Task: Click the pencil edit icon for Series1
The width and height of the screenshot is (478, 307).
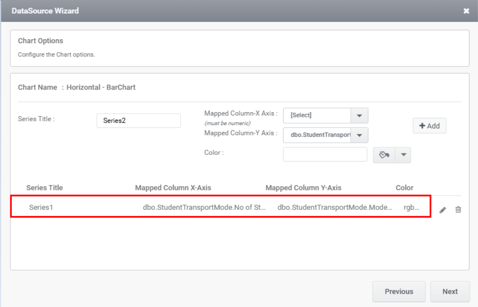Action: coord(442,210)
